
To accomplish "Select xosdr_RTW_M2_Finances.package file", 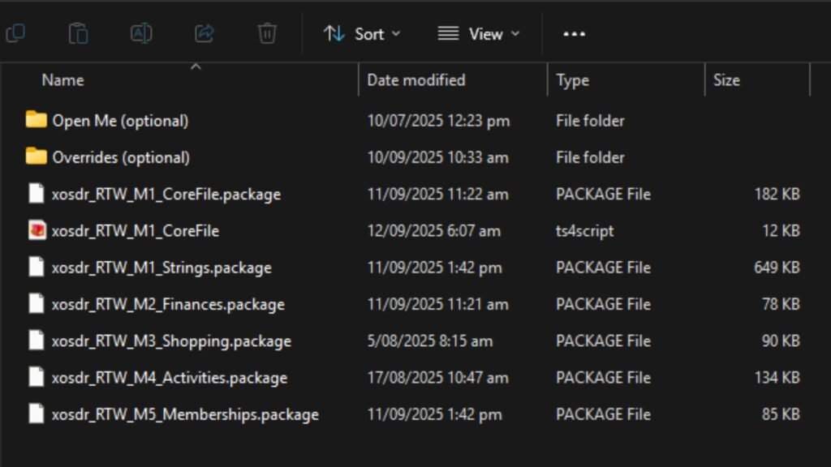I will point(167,305).
